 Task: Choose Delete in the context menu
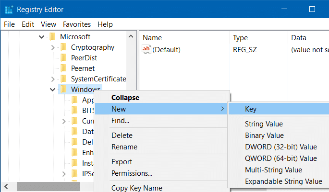tap(161, 136)
